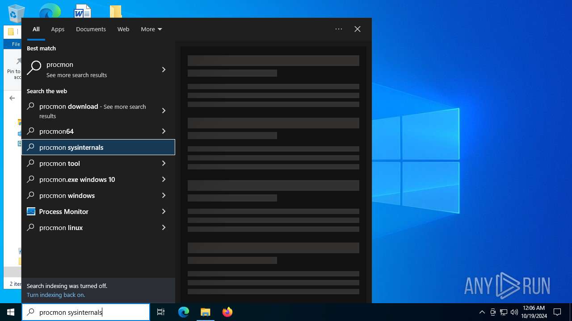Open the search panel options ellipsis

tap(339, 29)
